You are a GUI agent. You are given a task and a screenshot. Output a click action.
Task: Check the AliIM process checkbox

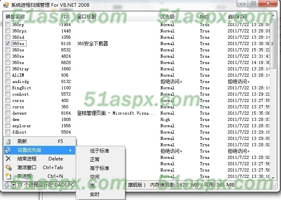tap(8, 75)
